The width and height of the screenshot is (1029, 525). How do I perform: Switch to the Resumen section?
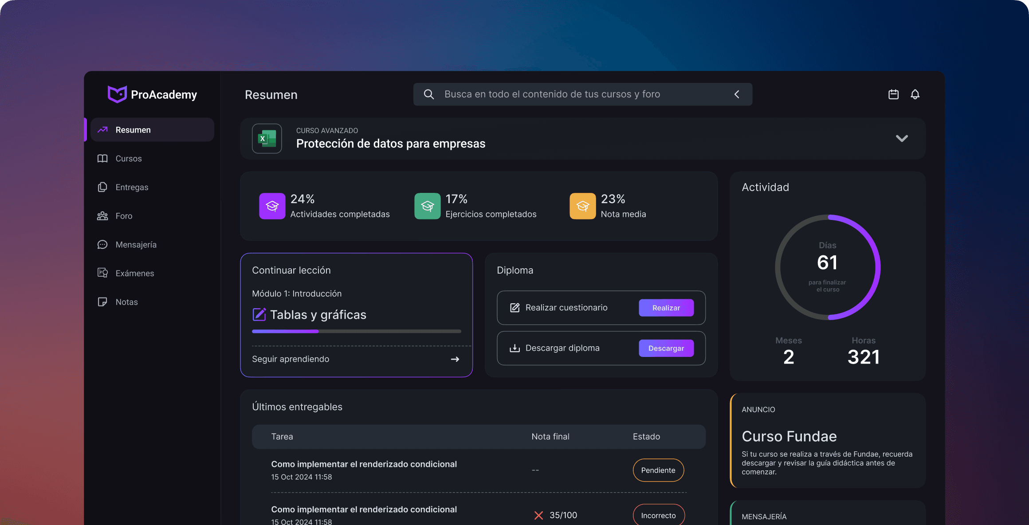(x=133, y=129)
